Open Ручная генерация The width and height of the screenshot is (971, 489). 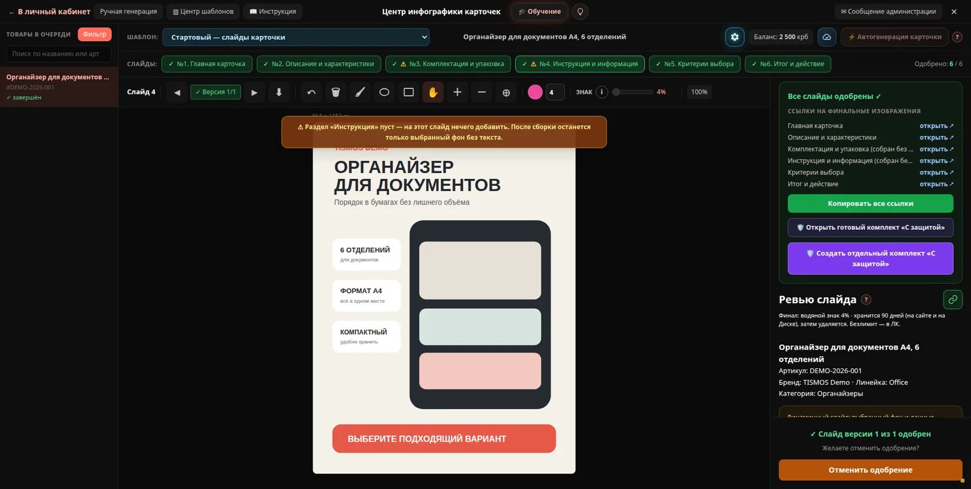tap(128, 12)
